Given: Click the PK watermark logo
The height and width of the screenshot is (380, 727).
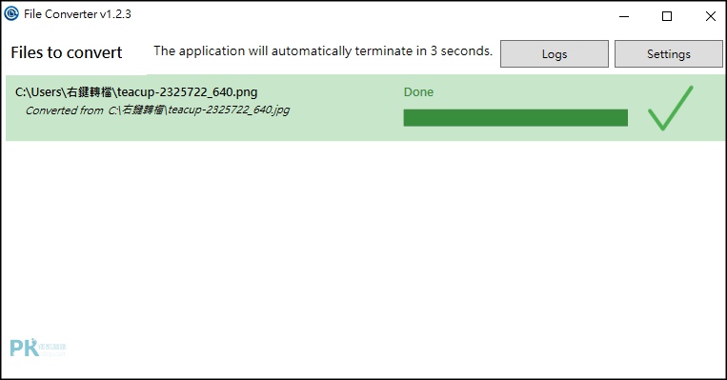Looking at the screenshot, I should (x=24, y=348).
